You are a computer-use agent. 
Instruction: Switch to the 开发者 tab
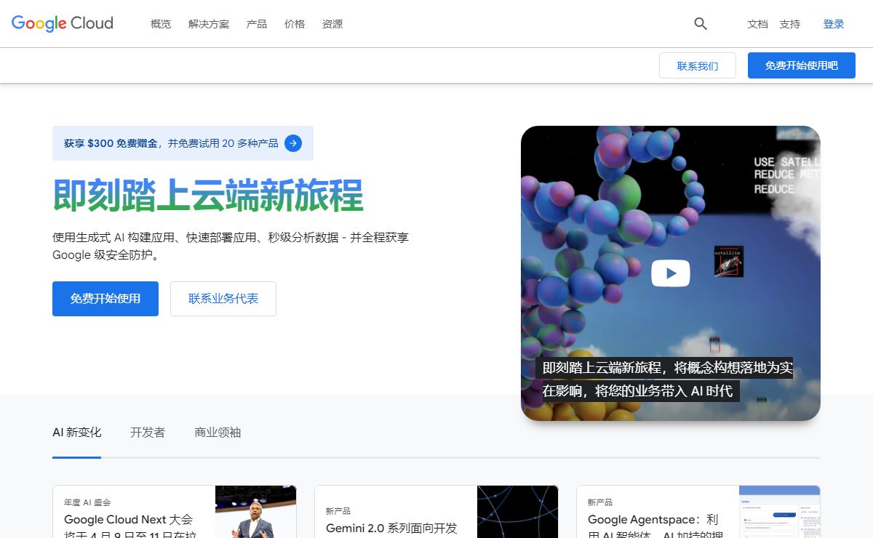pos(148,433)
